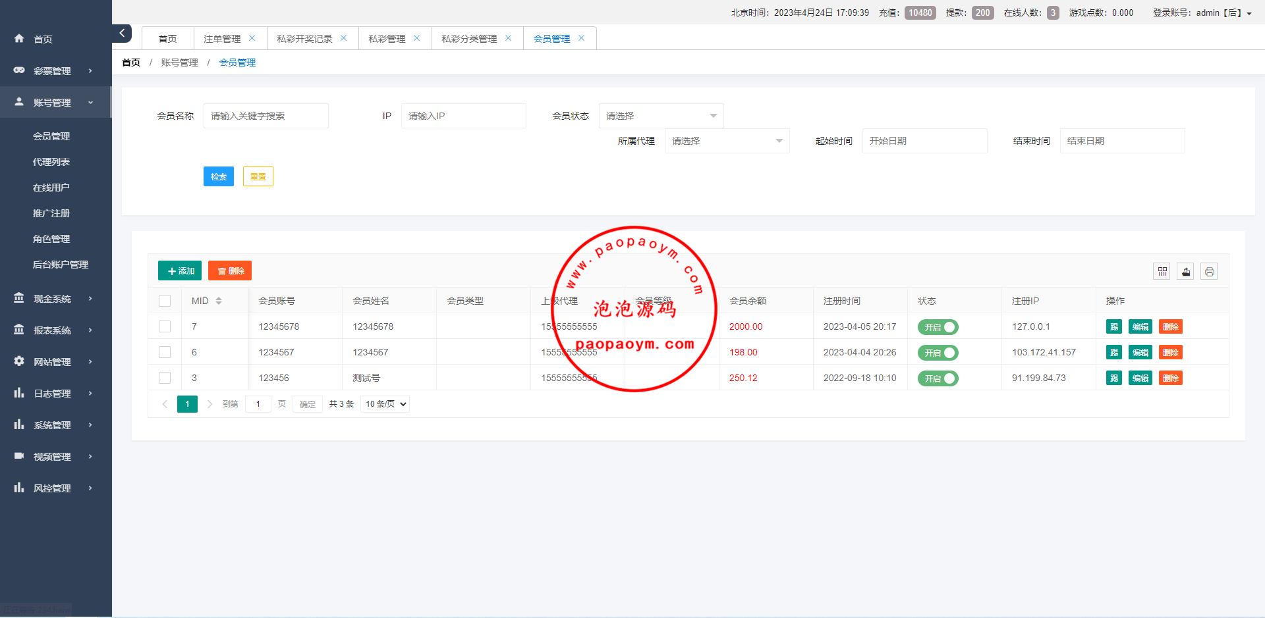Sort table by MID column arrows
1265x618 pixels.
pyautogui.click(x=219, y=301)
